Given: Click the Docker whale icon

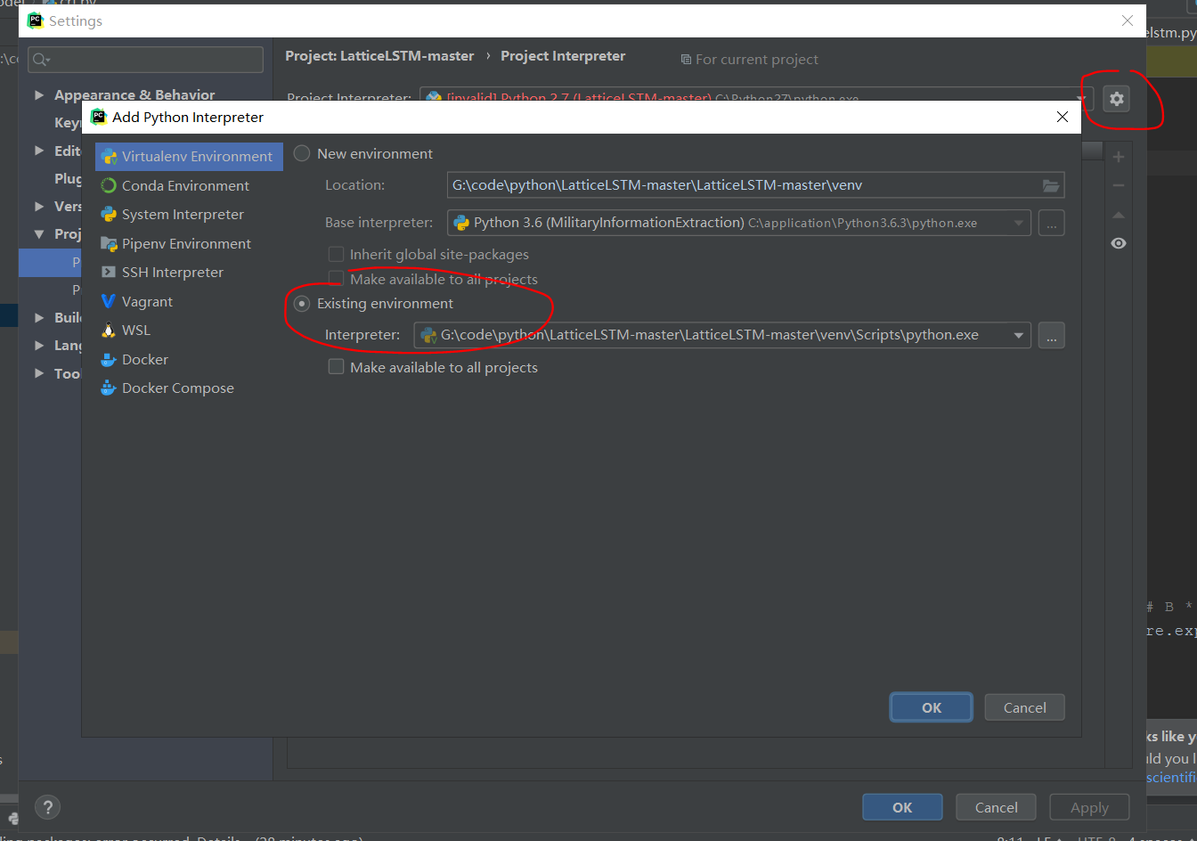Looking at the screenshot, I should click(109, 359).
